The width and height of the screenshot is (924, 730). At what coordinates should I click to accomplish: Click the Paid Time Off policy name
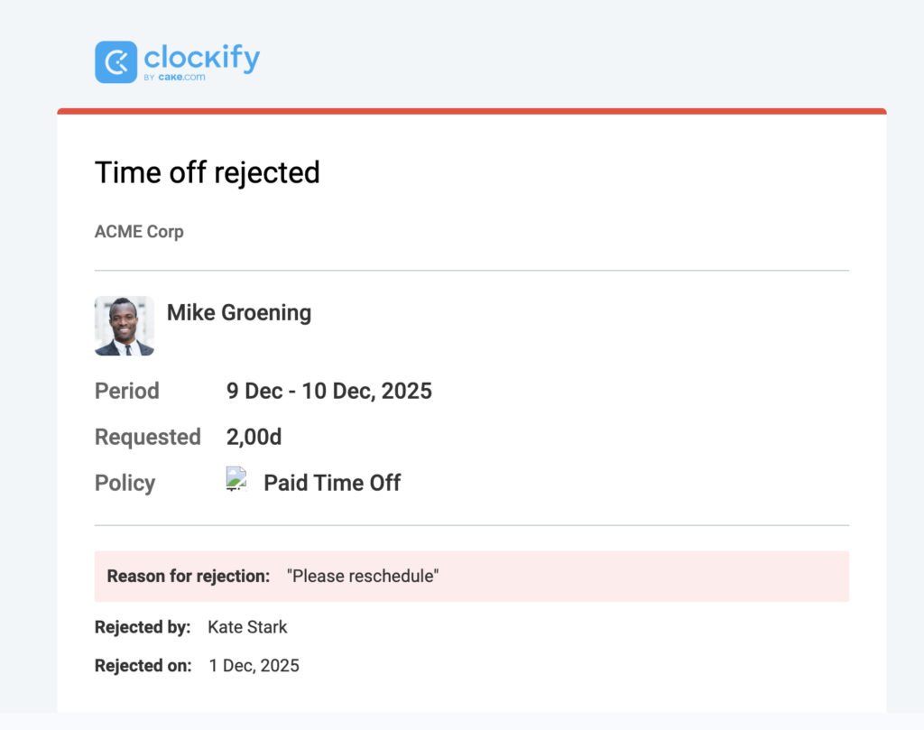332,483
